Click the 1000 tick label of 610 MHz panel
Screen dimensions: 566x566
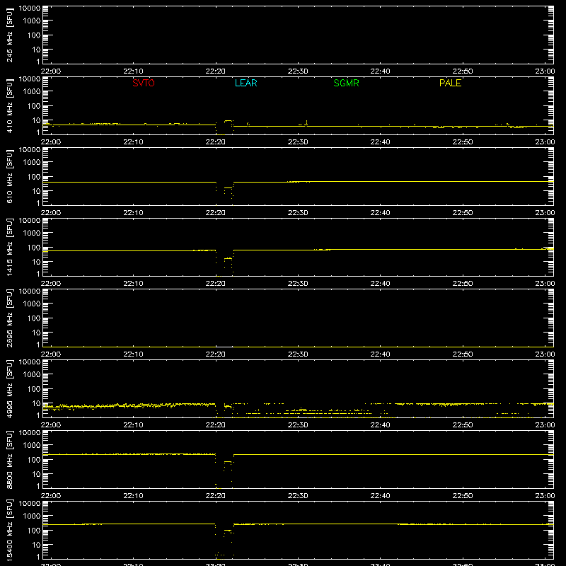click(x=32, y=163)
